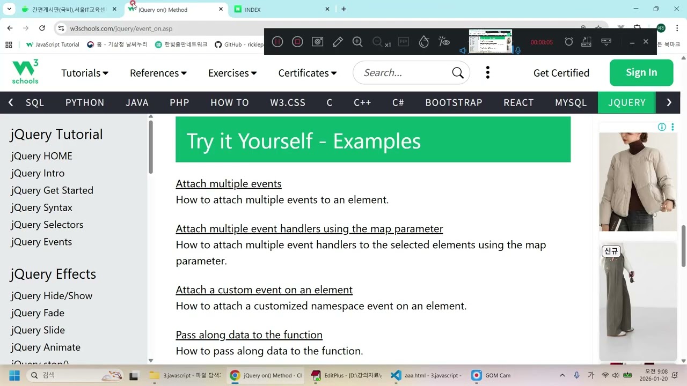This screenshot has height=386, width=687.
Task: Go back to previous page
Action: coord(10,28)
